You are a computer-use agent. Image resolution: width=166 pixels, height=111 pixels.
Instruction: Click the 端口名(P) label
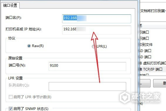pyautogui.click(x=13, y=18)
